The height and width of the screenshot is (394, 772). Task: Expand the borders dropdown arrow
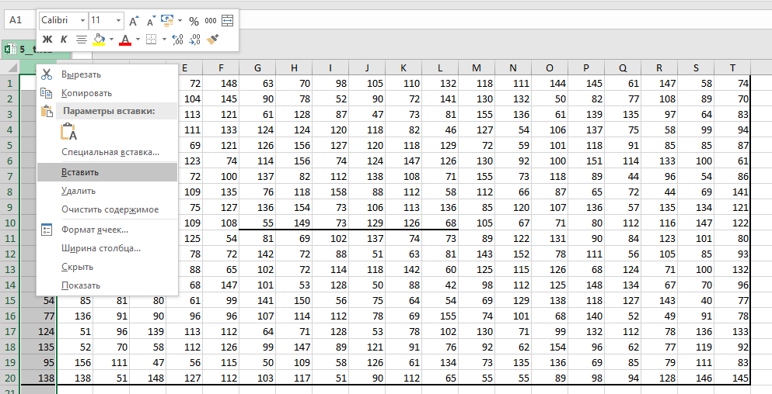click(163, 39)
